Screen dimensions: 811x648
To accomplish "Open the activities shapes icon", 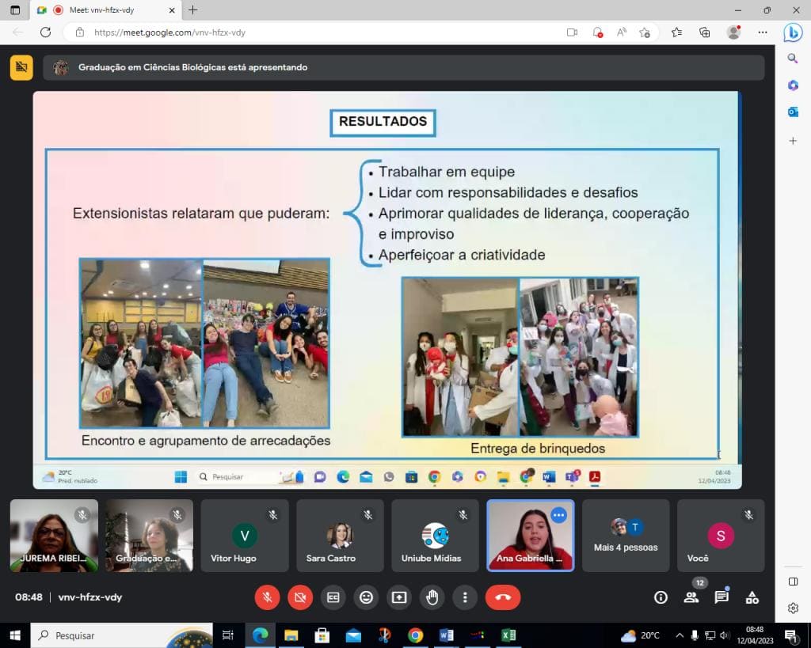I will pyautogui.click(x=752, y=597).
